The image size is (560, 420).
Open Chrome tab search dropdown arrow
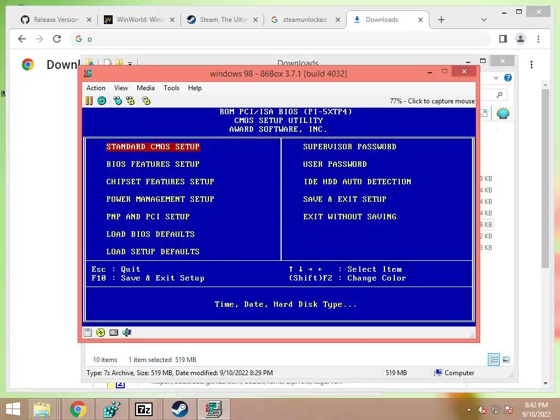pos(483,20)
